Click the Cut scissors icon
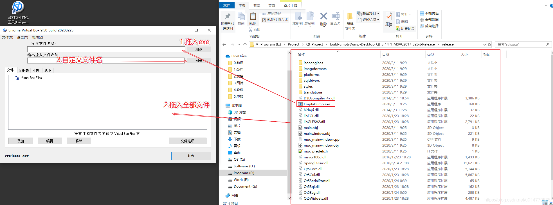 tap(251, 29)
